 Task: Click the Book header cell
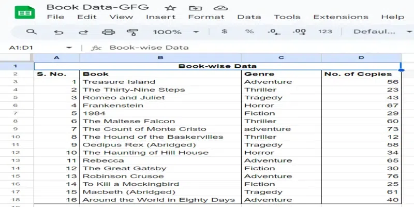coord(160,74)
